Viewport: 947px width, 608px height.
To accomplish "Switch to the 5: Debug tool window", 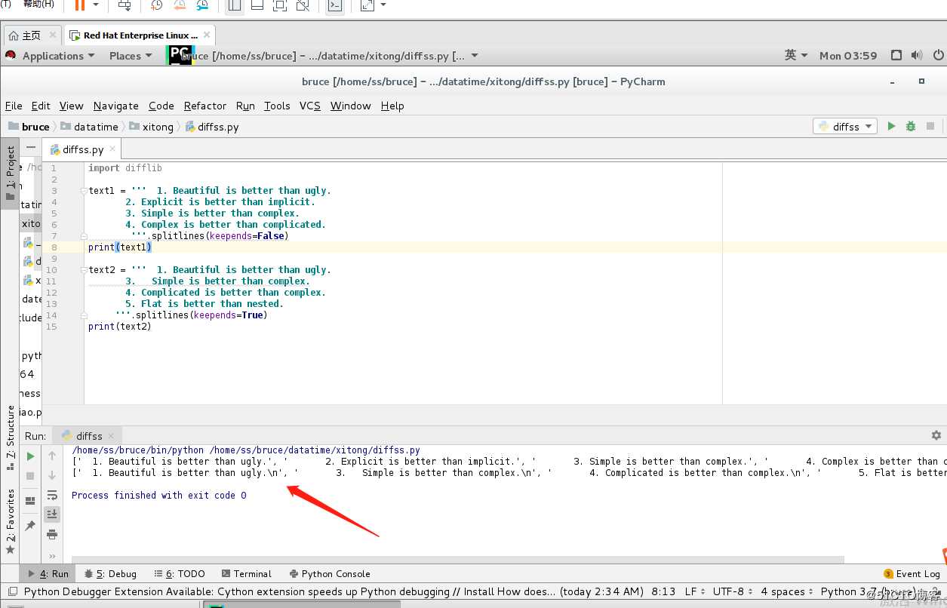I will coord(110,573).
